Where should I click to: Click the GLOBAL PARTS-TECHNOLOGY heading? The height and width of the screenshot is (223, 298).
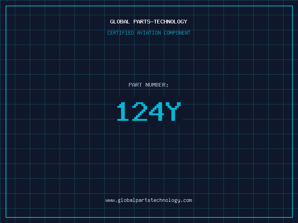(149, 22)
